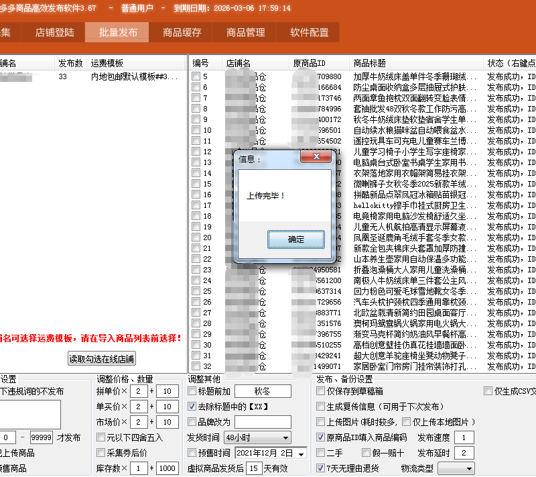Enable 仅保存到草稿箱 checkbox
536x477 pixels.
[320, 391]
